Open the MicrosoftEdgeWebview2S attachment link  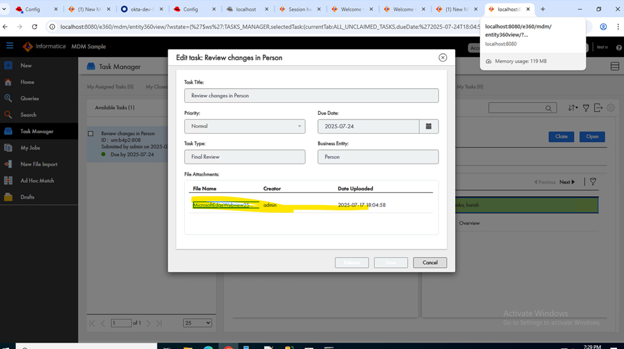[223, 205]
